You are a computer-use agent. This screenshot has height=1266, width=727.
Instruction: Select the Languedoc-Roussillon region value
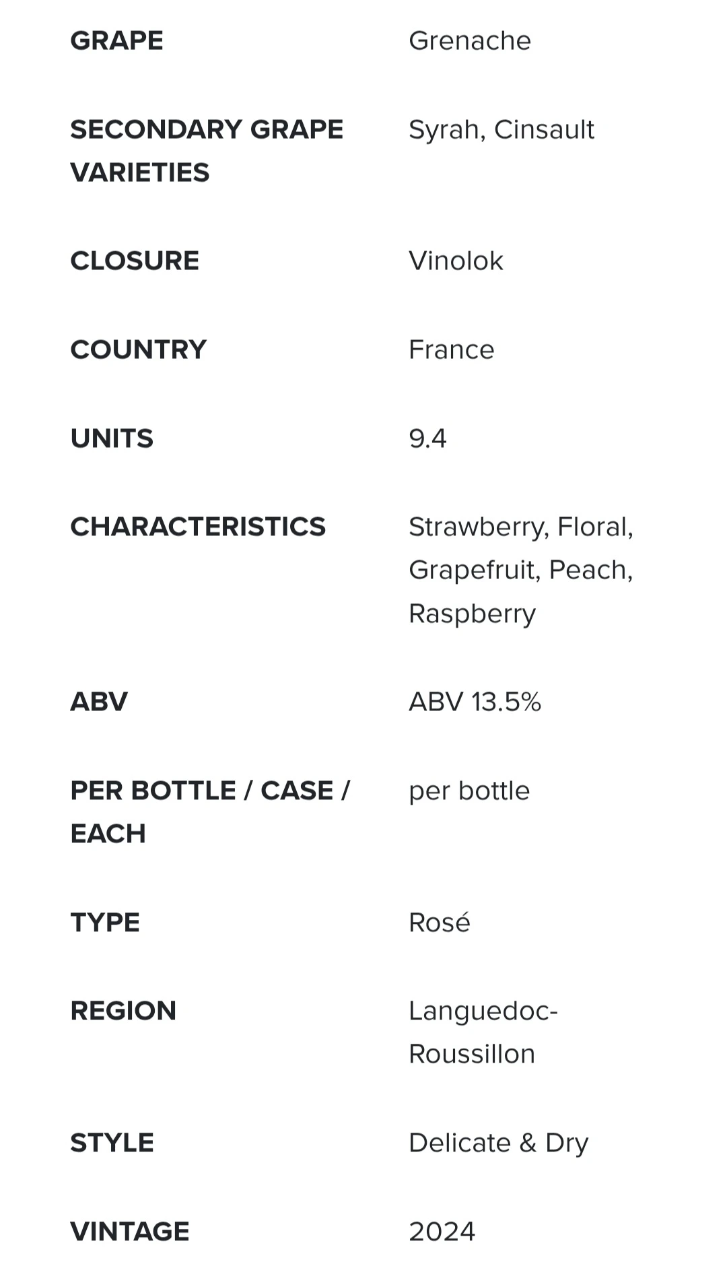pyautogui.click(x=483, y=1032)
